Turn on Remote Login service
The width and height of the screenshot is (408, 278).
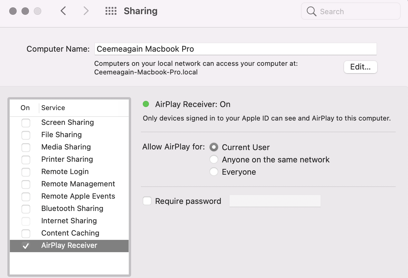[x=26, y=172]
